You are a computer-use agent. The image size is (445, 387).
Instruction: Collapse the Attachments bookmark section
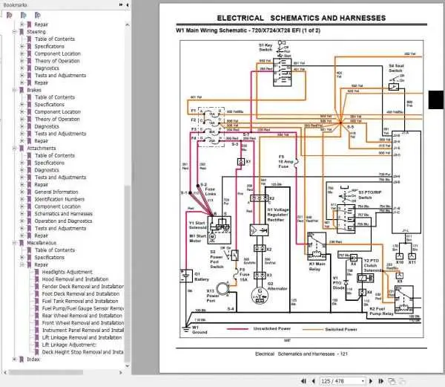(14, 149)
